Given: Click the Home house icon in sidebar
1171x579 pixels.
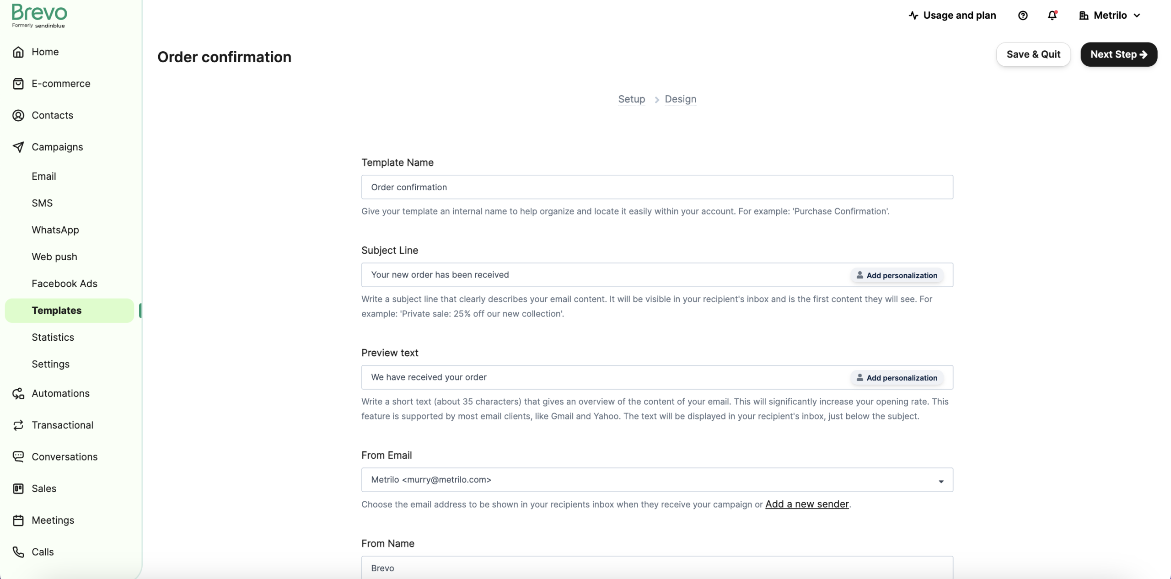Looking at the screenshot, I should pos(18,52).
